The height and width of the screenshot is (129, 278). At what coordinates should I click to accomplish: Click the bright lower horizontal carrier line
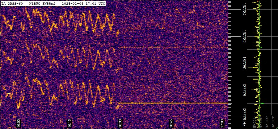pyautogui.click(x=173, y=103)
